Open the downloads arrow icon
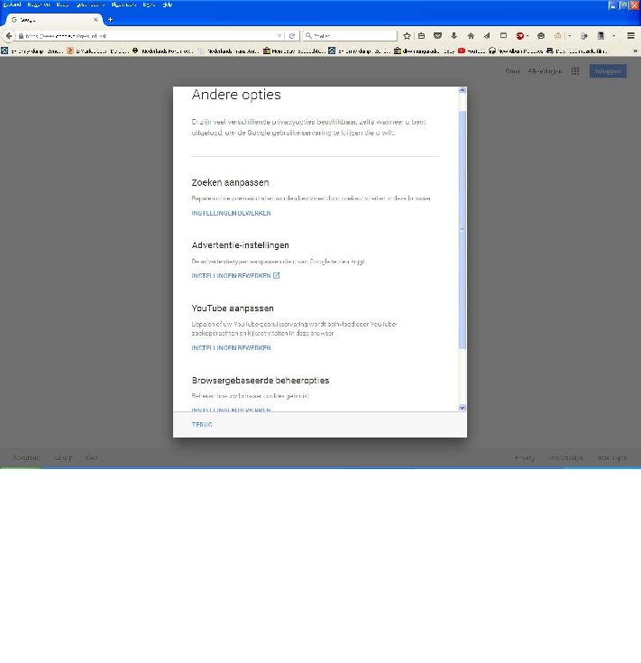Viewport: 641px width, 663px height. [453, 36]
